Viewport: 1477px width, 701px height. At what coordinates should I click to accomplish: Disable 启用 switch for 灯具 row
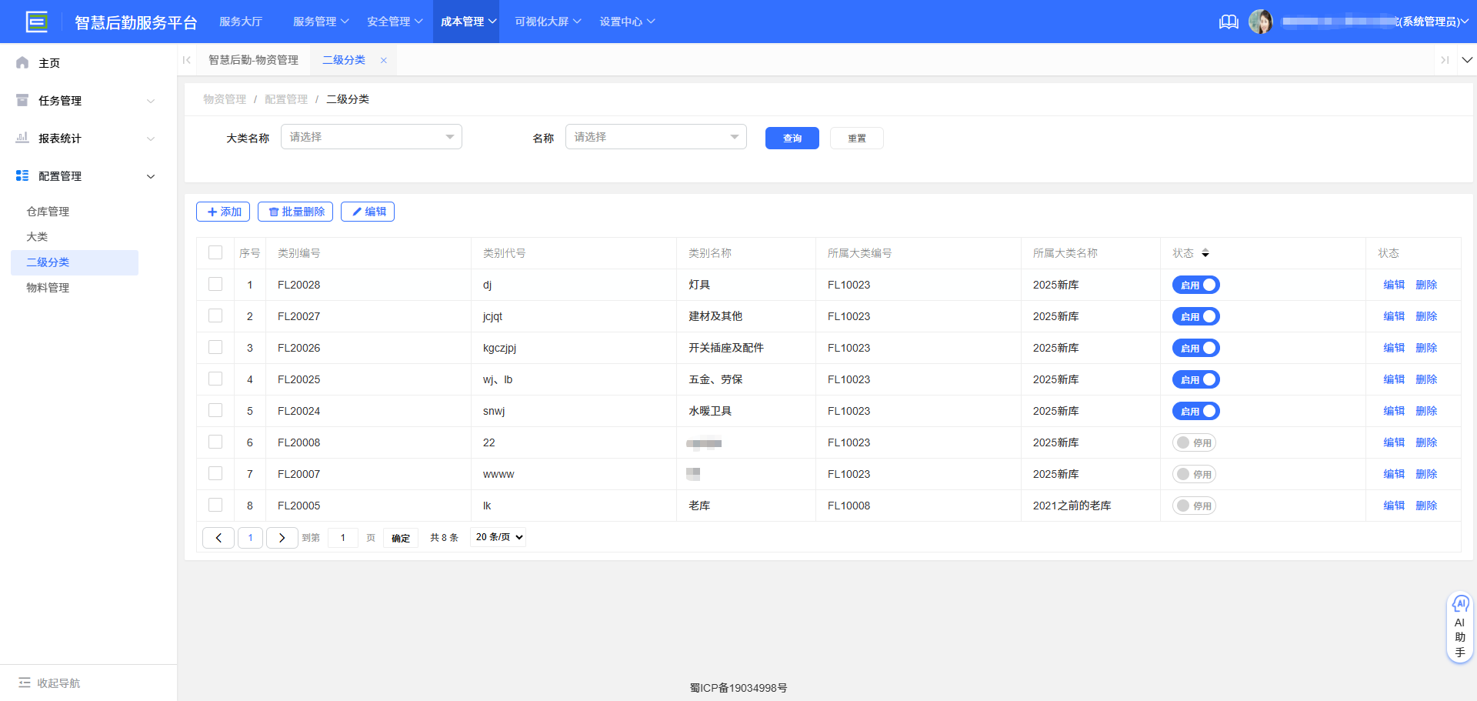click(x=1195, y=285)
